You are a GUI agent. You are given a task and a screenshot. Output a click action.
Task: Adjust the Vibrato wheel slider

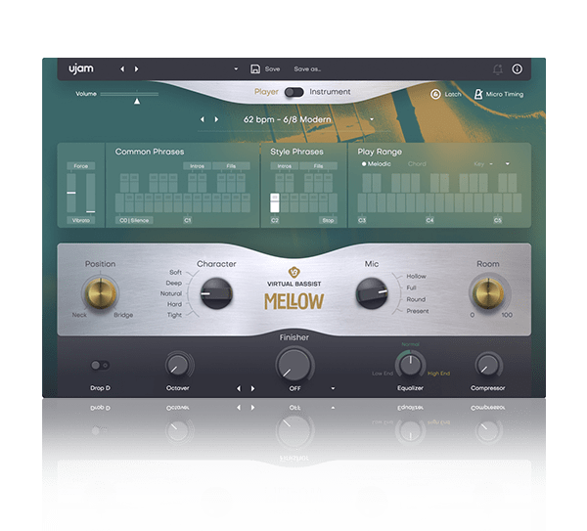click(x=91, y=193)
